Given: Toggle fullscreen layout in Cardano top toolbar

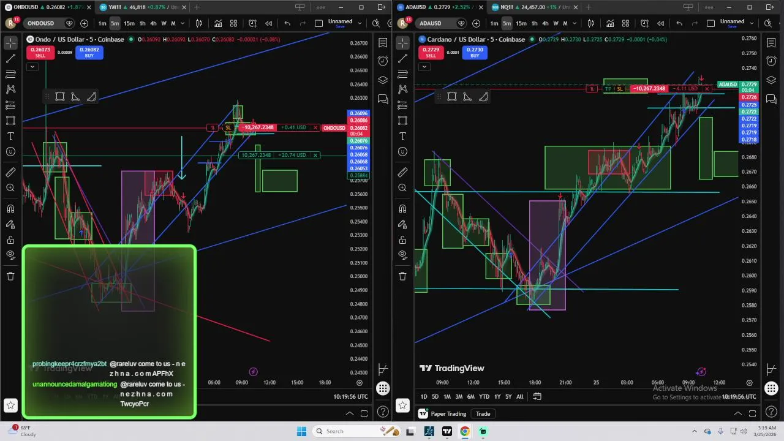Looking at the screenshot, I should pos(710,23).
